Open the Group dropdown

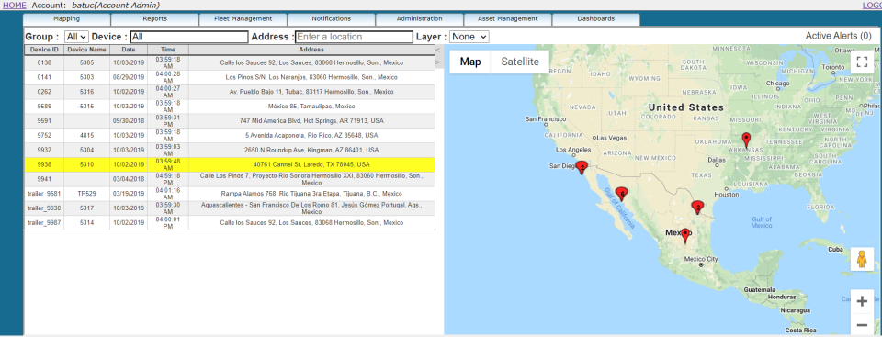pyautogui.click(x=76, y=37)
